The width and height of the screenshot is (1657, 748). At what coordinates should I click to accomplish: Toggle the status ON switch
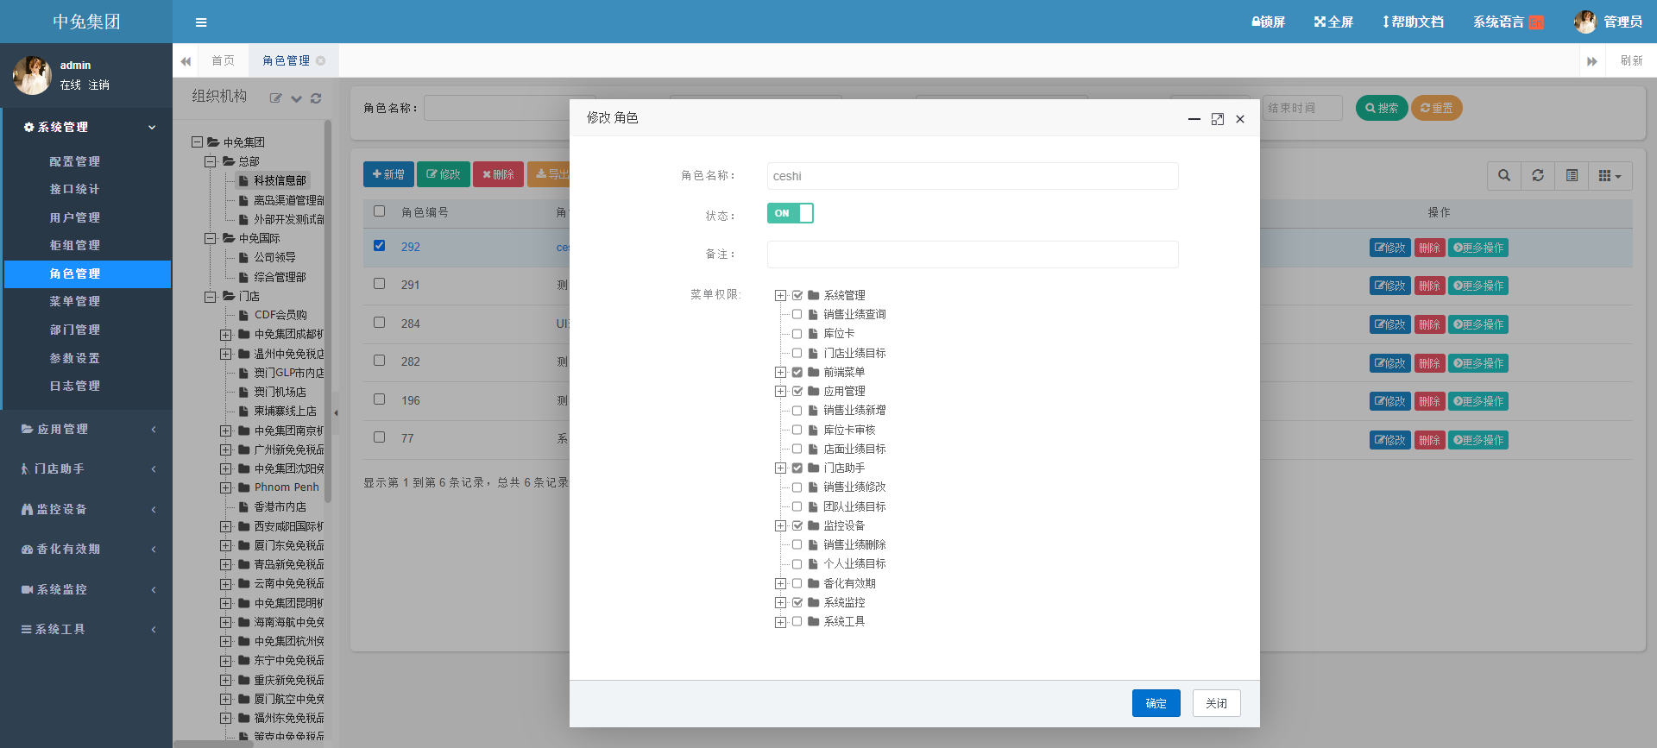pos(790,213)
